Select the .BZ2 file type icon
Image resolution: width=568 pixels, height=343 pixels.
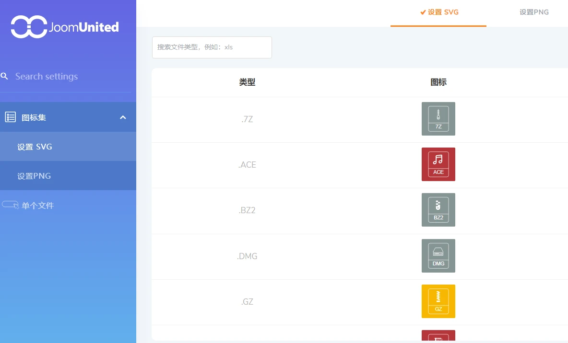click(438, 210)
